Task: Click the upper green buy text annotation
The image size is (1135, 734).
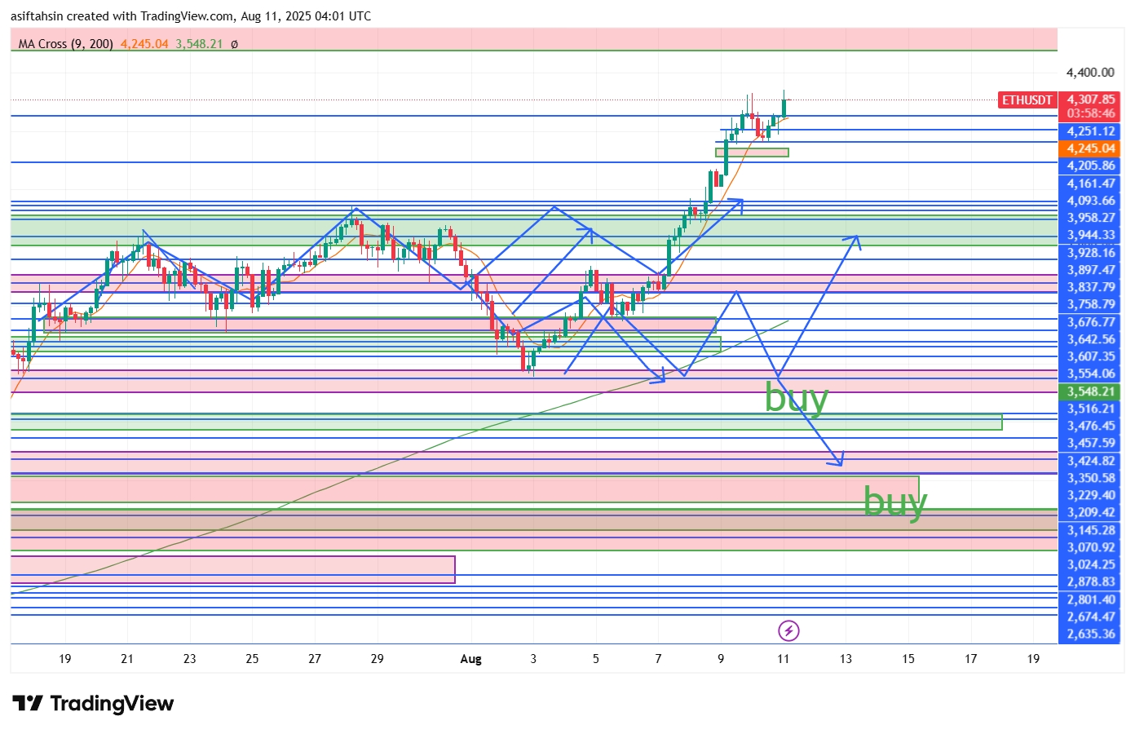Action: tap(797, 398)
